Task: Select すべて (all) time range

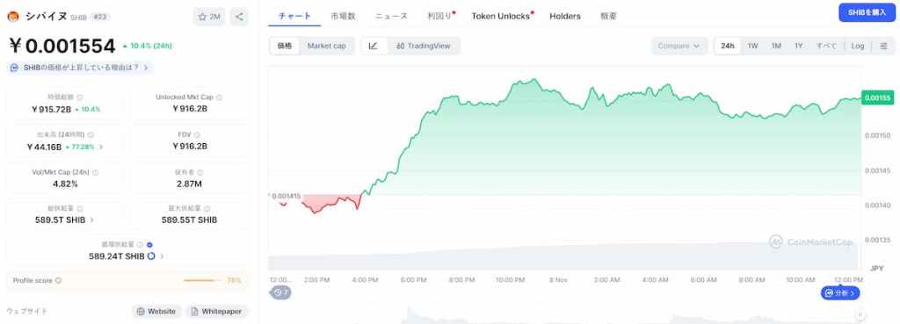Action: (x=826, y=46)
